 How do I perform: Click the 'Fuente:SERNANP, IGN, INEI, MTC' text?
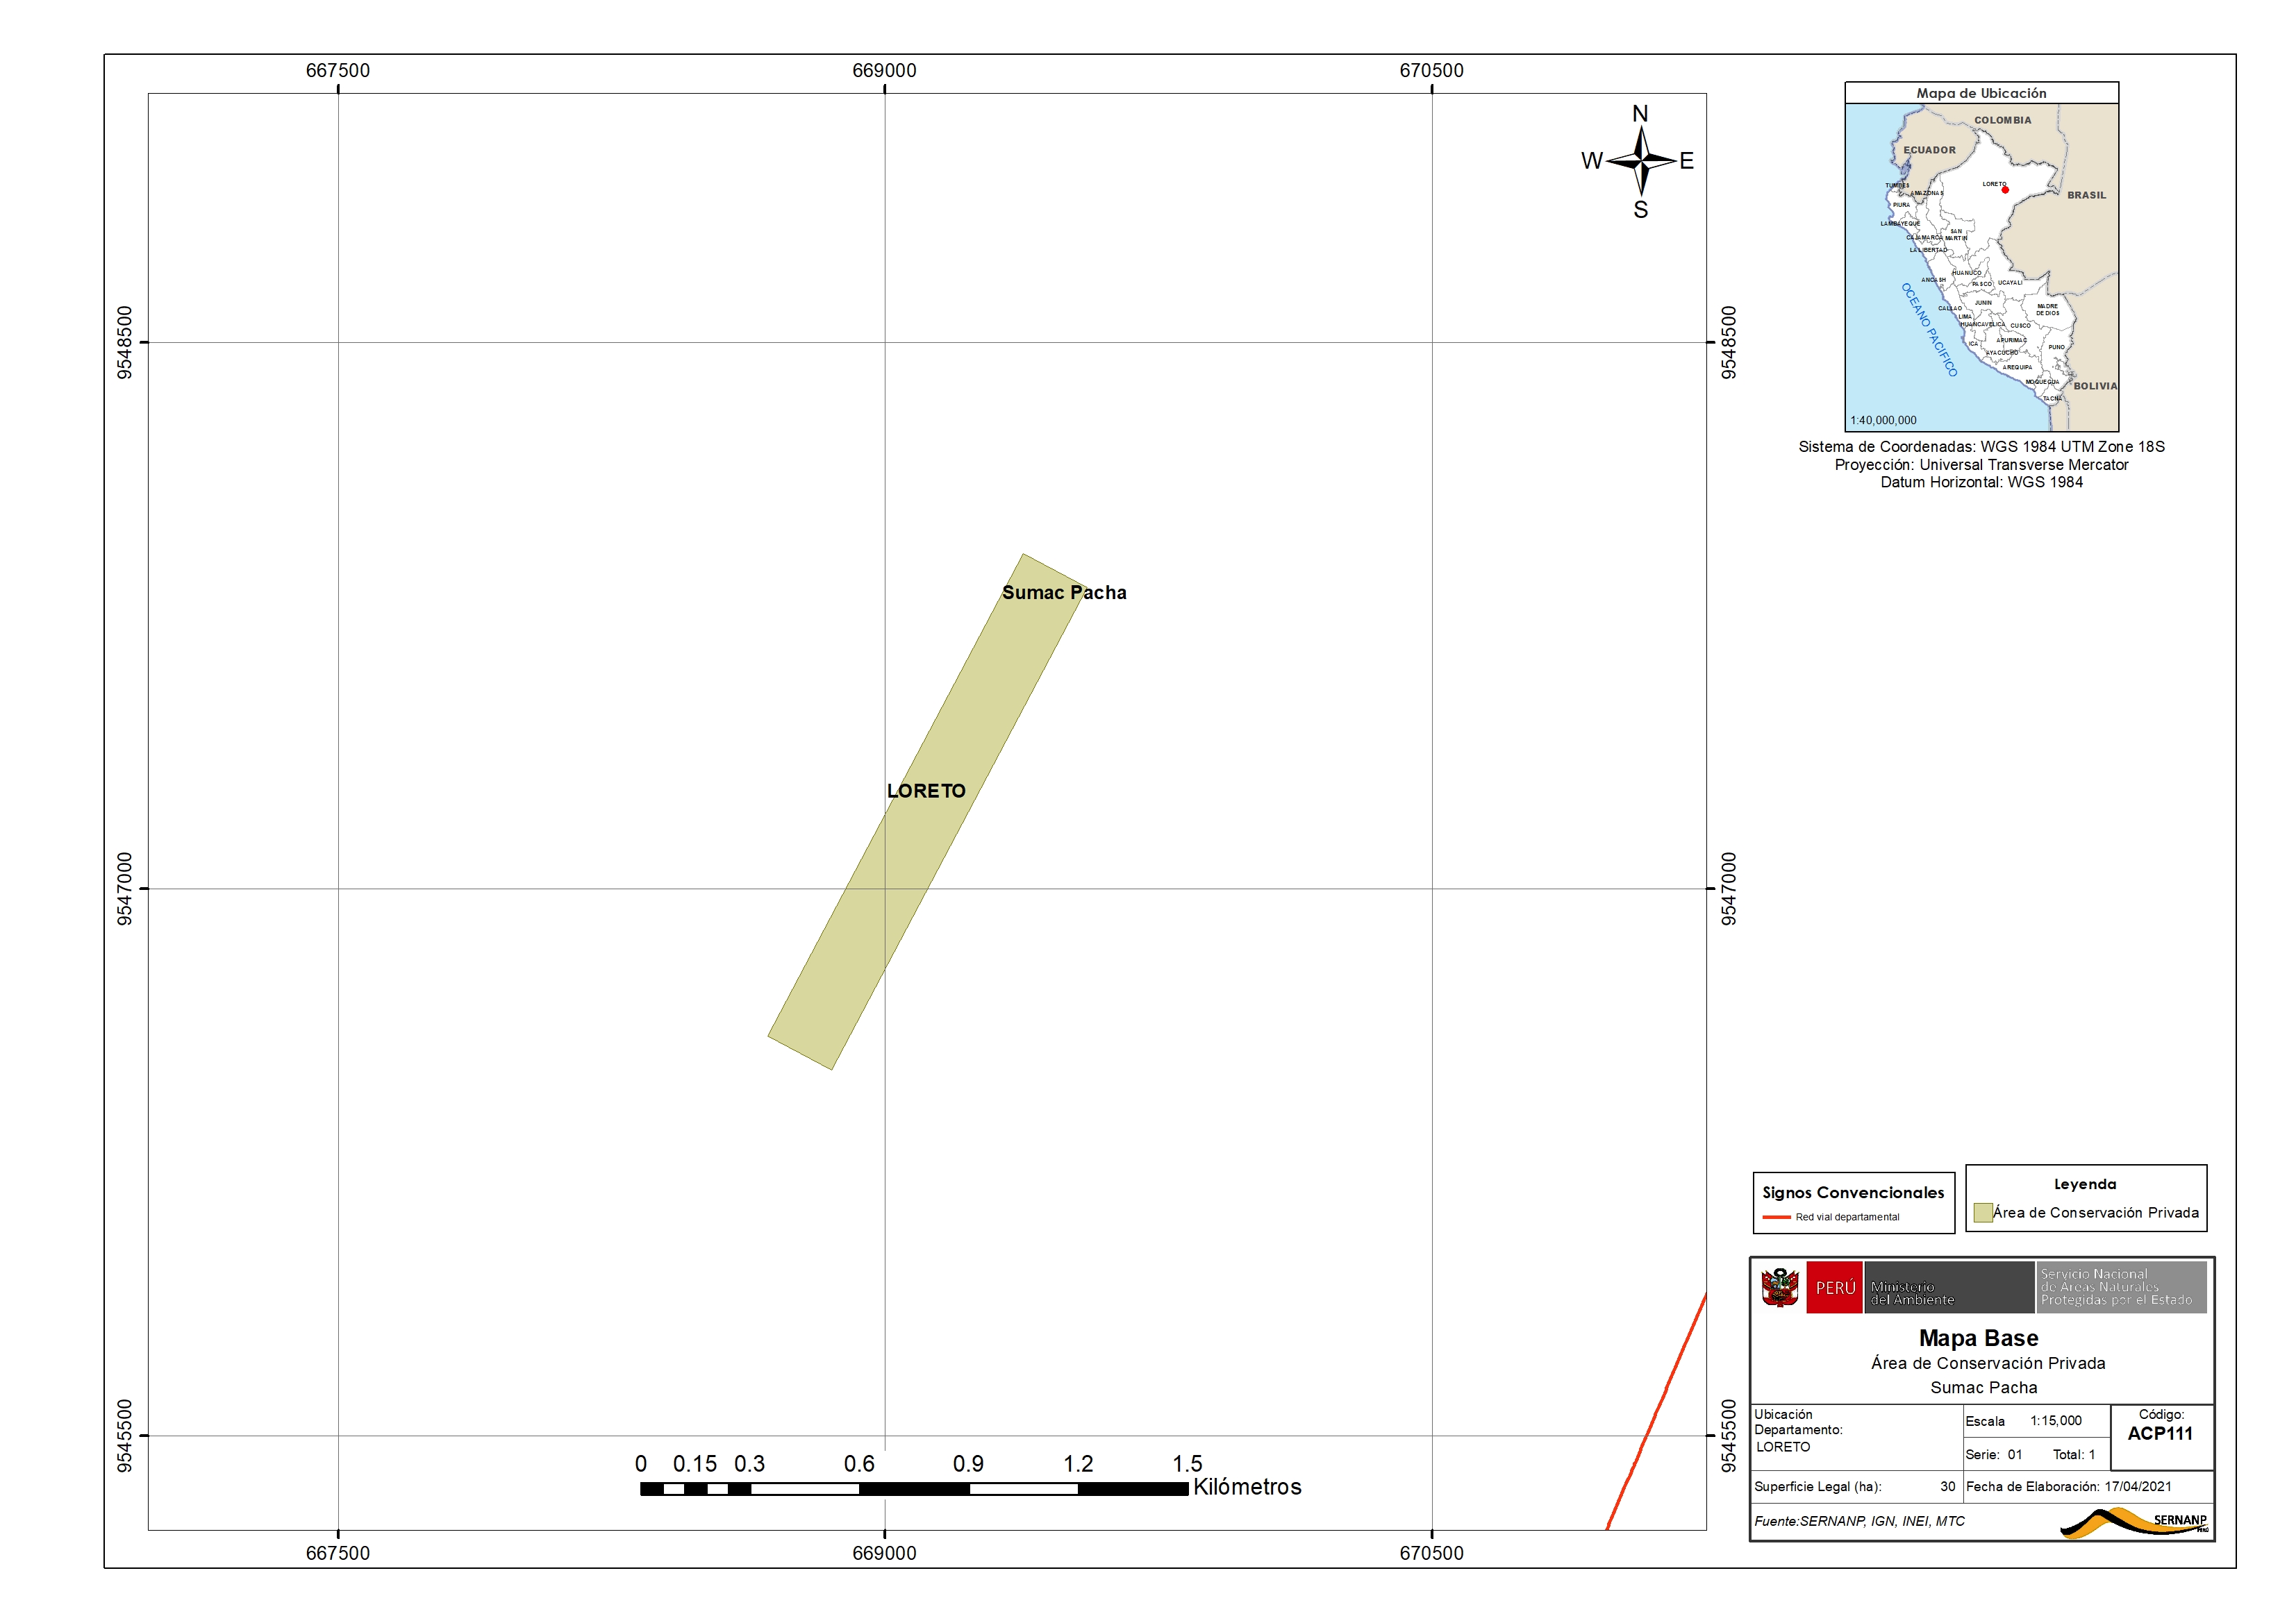[x=1859, y=1521]
